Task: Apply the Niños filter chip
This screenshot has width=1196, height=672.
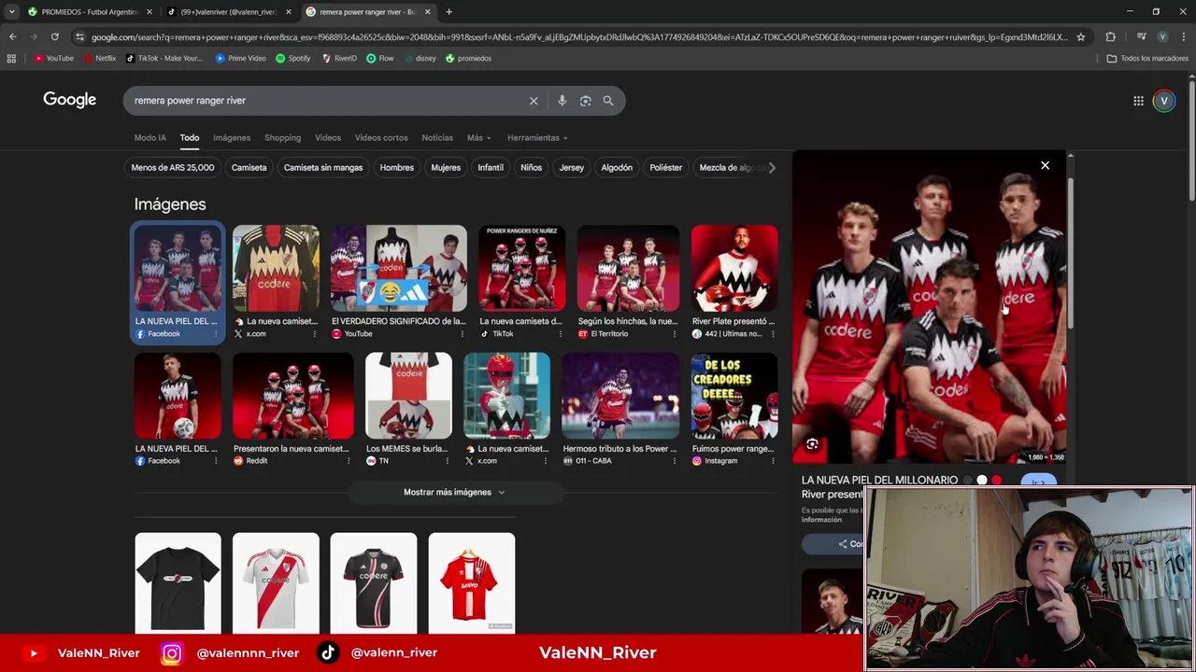Action: (x=531, y=168)
